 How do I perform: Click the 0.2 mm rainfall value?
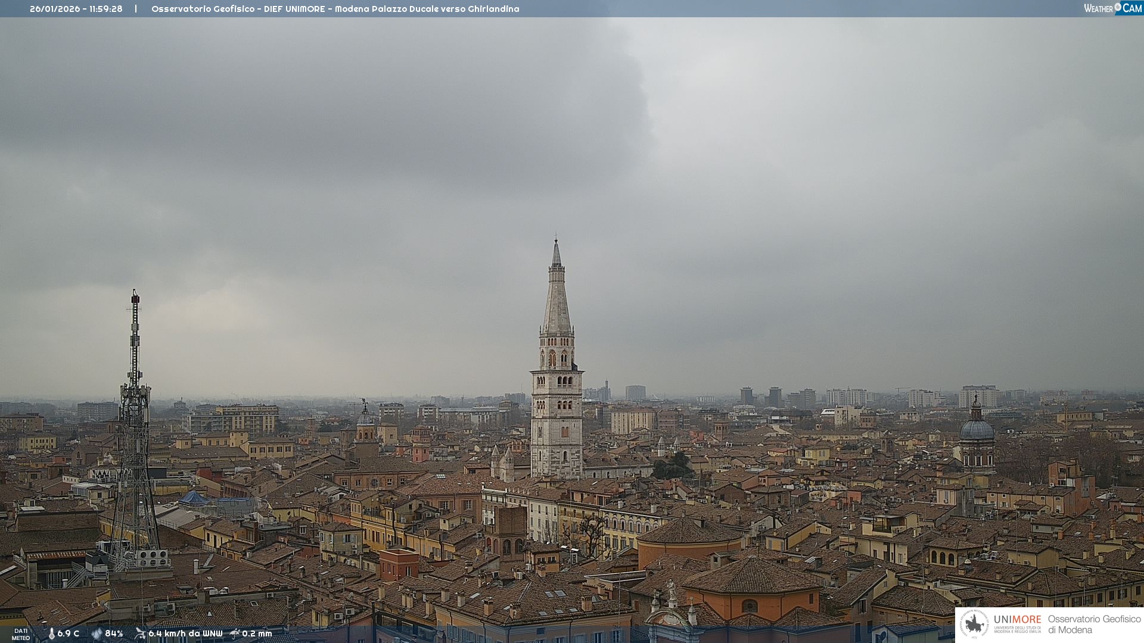point(257,633)
